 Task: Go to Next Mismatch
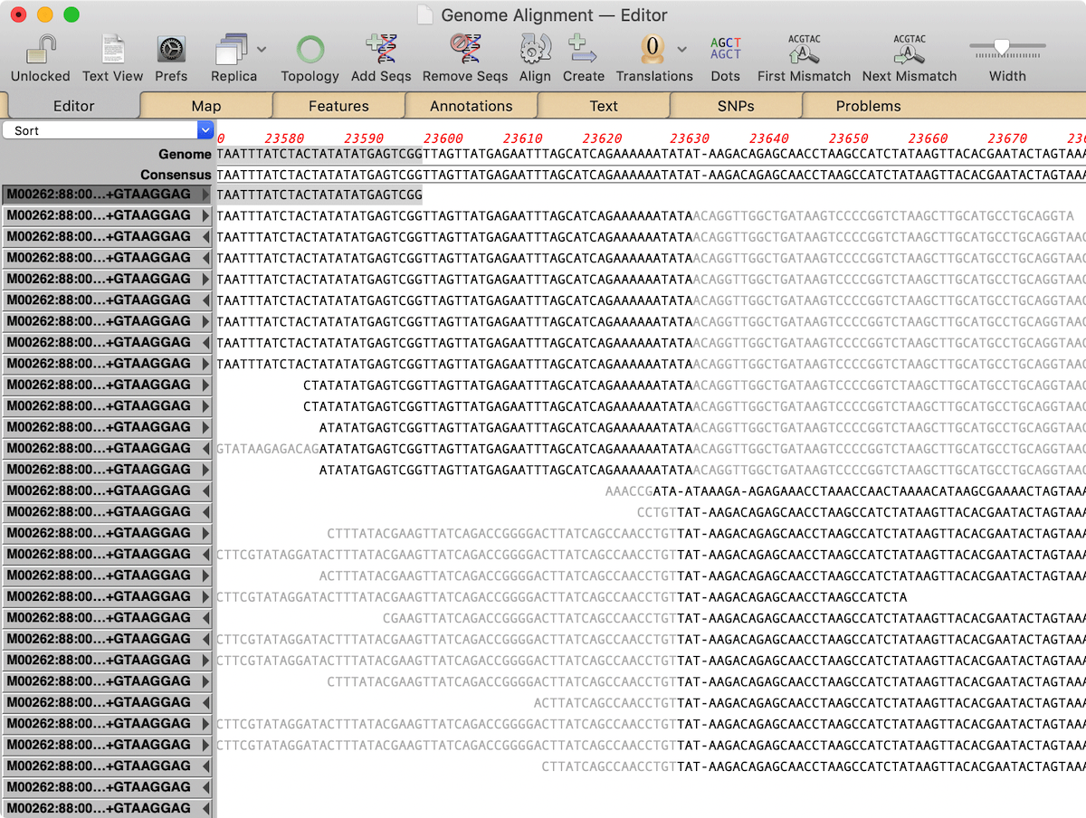[x=909, y=49]
